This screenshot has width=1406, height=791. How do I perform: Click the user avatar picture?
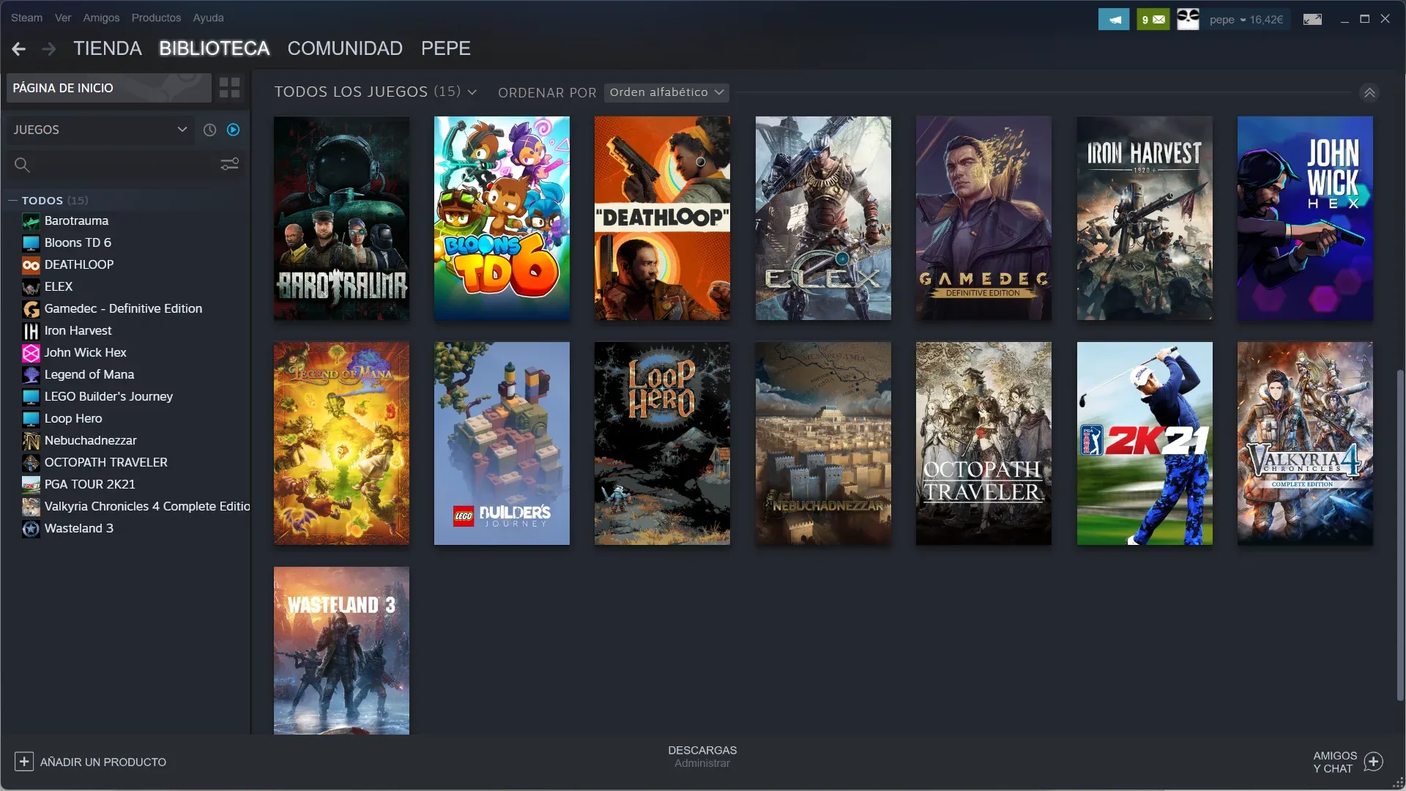[1188, 20]
